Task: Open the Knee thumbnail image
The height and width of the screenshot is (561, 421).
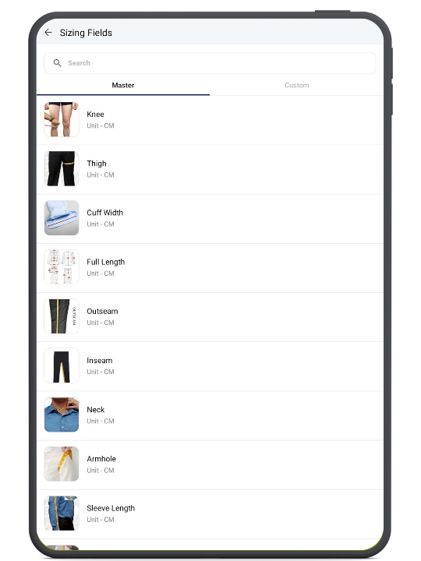Action: point(62,119)
